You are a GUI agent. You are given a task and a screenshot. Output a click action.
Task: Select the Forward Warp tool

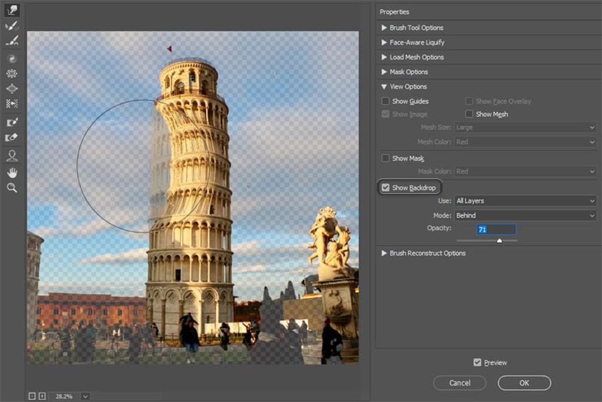tap(12, 10)
